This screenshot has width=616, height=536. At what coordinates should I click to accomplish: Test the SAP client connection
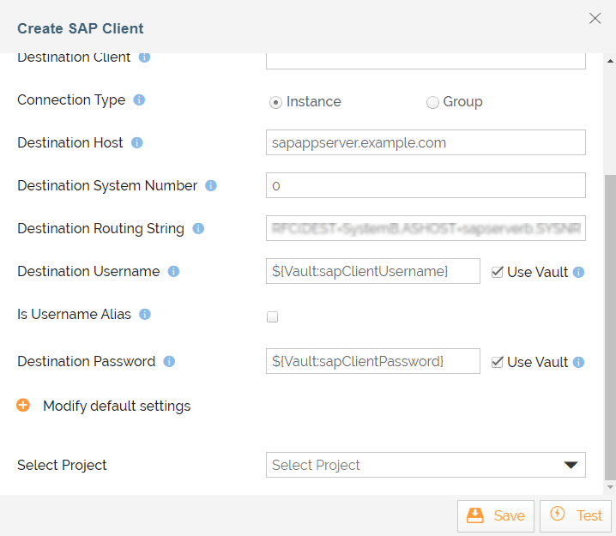point(576,515)
